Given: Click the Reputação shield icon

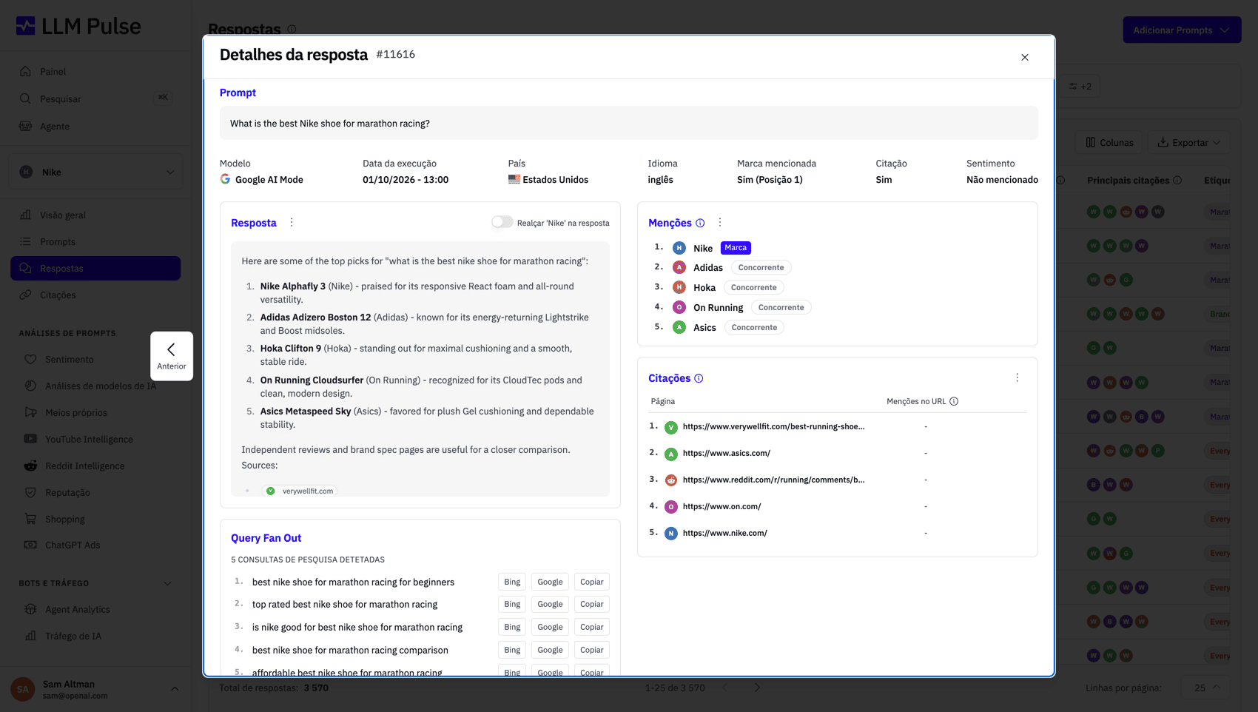Looking at the screenshot, I should coord(30,492).
